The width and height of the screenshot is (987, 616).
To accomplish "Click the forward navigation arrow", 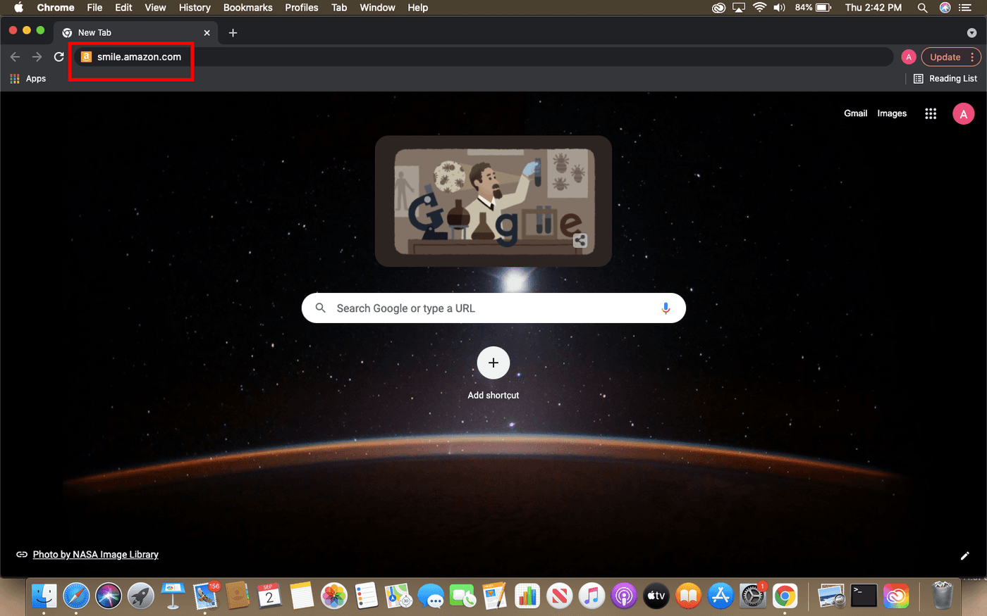I will click(37, 57).
